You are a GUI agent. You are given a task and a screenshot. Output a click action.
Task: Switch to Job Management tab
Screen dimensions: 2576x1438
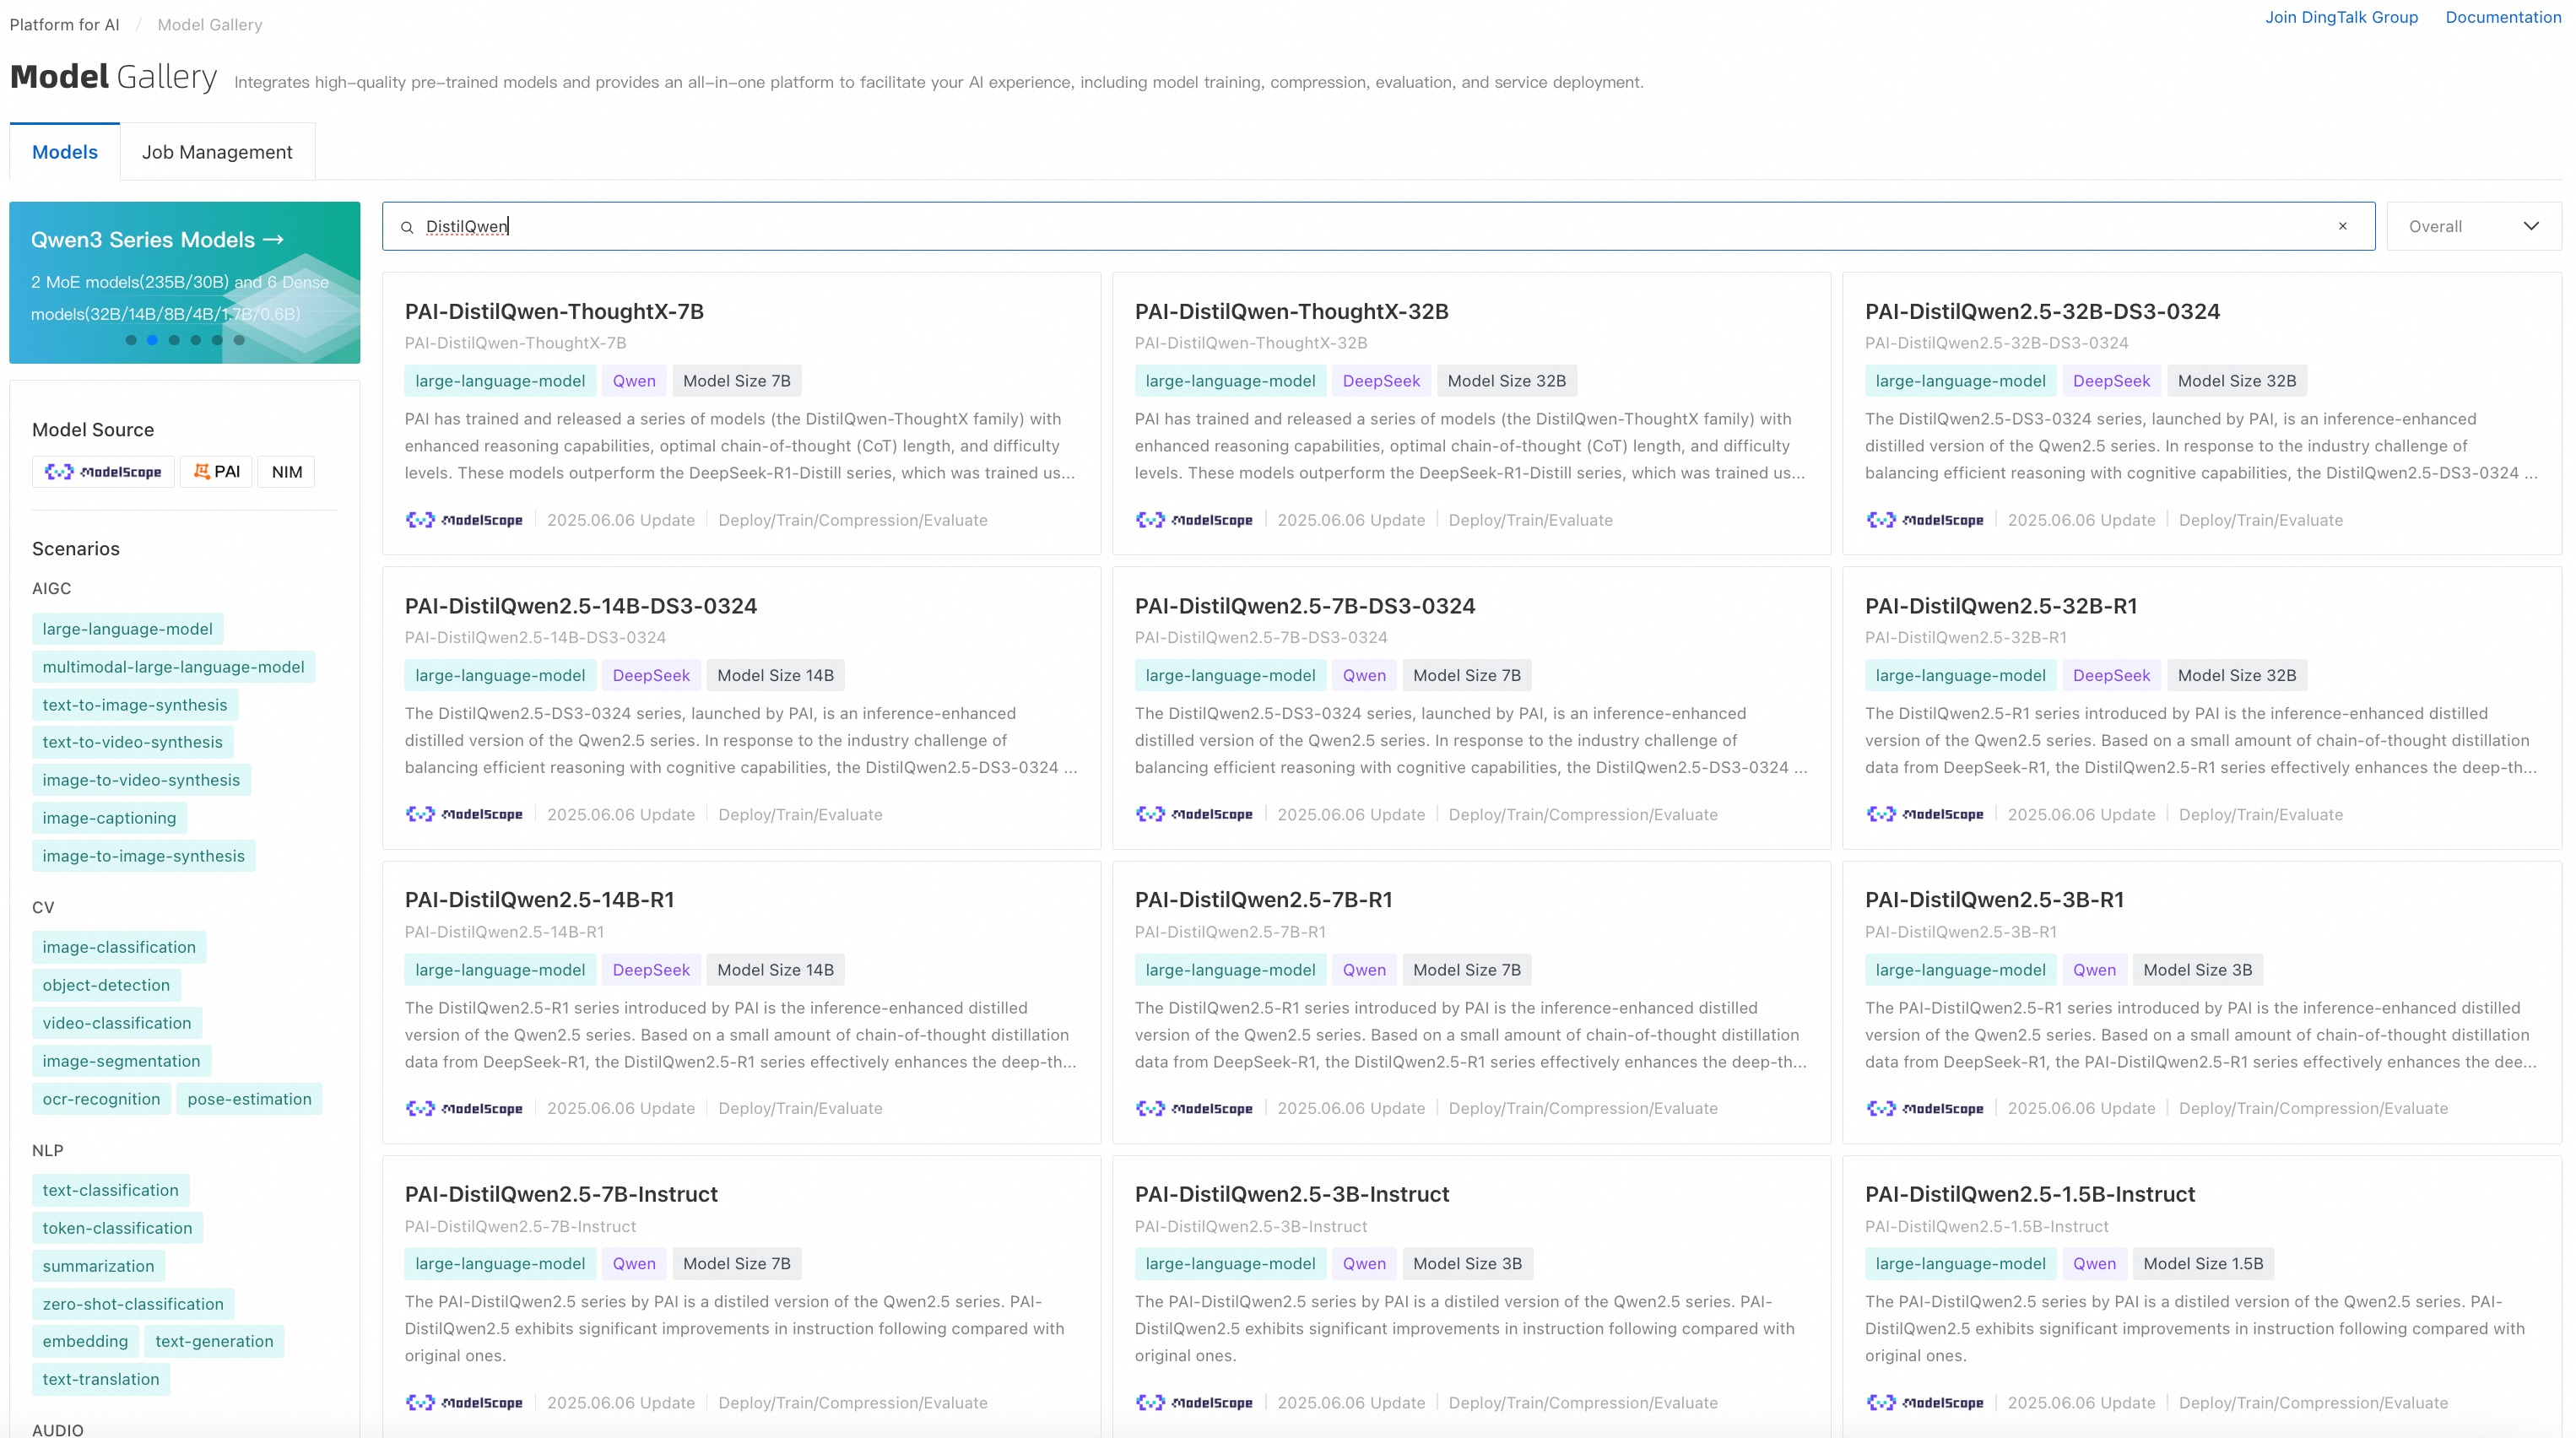(x=217, y=152)
